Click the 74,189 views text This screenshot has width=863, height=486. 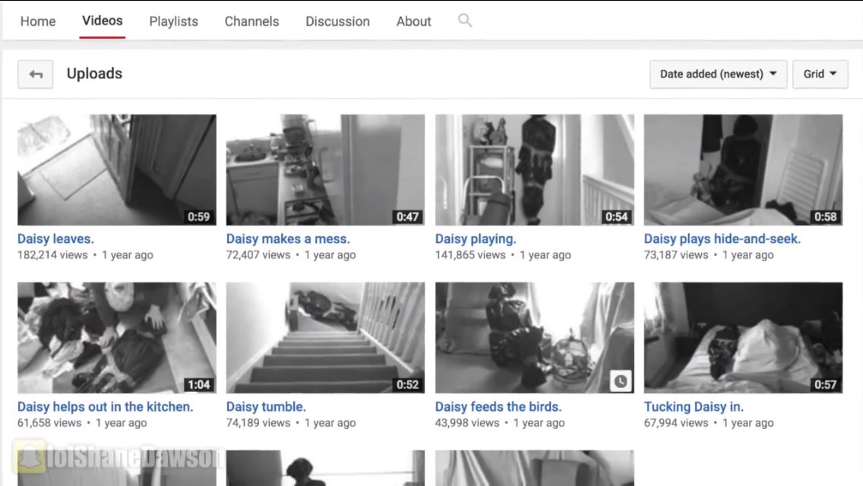pos(258,423)
